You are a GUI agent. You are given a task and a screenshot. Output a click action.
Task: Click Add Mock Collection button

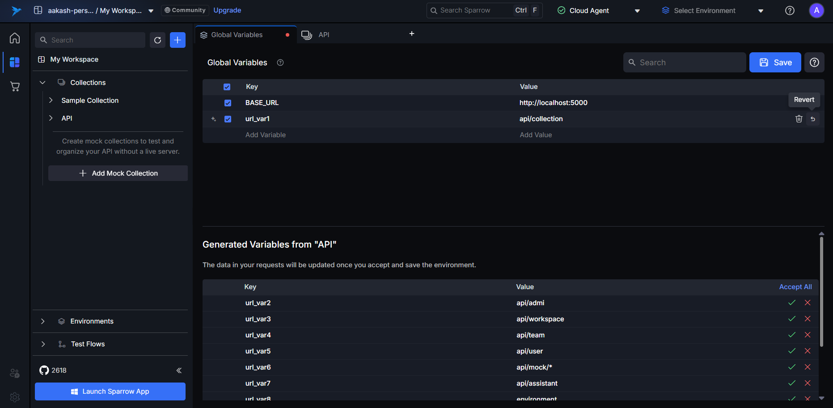coord(118,173)
